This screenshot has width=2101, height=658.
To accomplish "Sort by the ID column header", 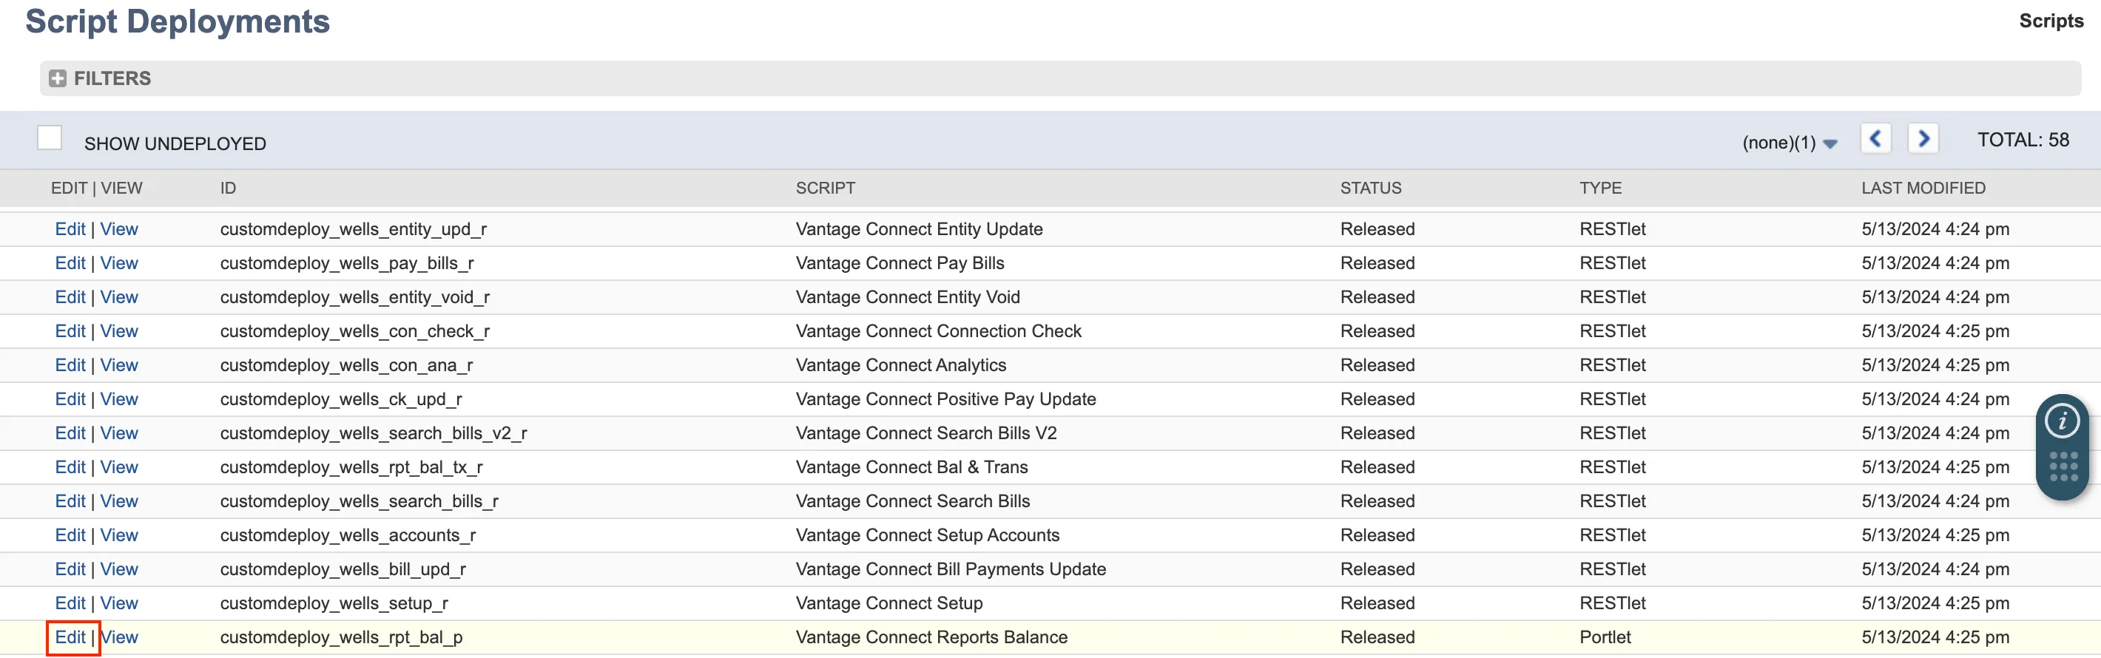I will pyautogui.click(x=228, y=189).
